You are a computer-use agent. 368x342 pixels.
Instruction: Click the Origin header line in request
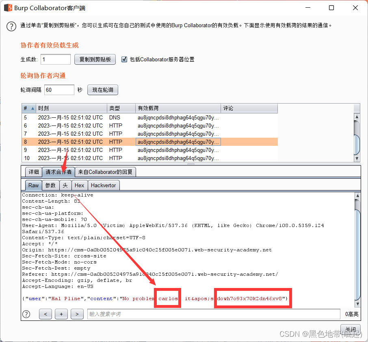[x=147, y=250]
